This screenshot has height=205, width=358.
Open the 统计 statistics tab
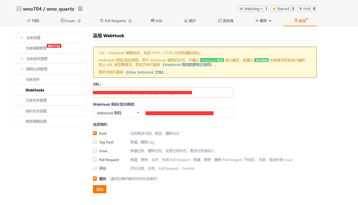point(190,21)
